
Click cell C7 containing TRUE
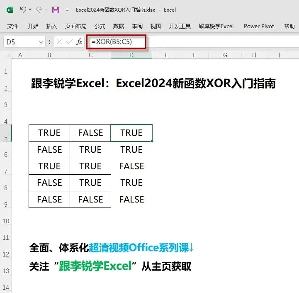coord(90,166)
